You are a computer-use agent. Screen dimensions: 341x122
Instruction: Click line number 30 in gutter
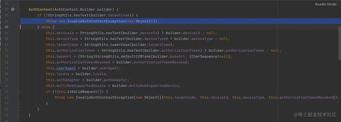(x=6, y=27)
